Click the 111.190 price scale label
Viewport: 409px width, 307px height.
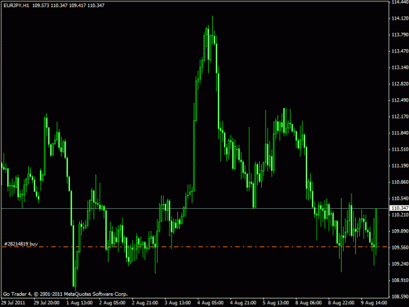(400, 166)
